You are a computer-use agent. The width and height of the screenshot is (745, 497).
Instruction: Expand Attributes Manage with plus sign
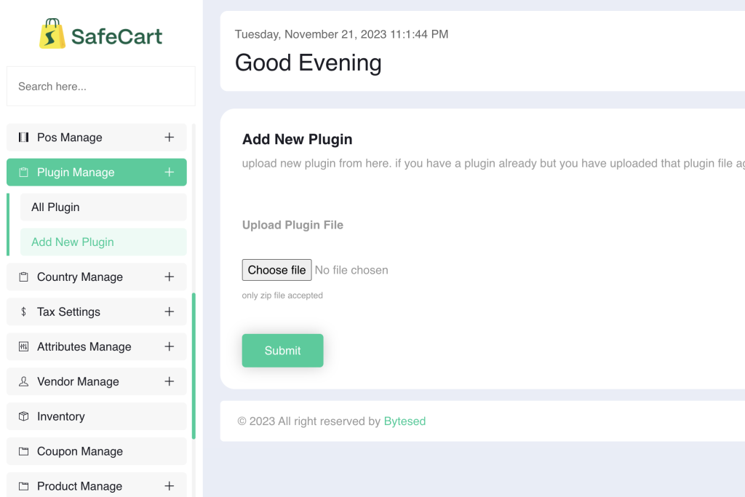(x=169, y=346)
